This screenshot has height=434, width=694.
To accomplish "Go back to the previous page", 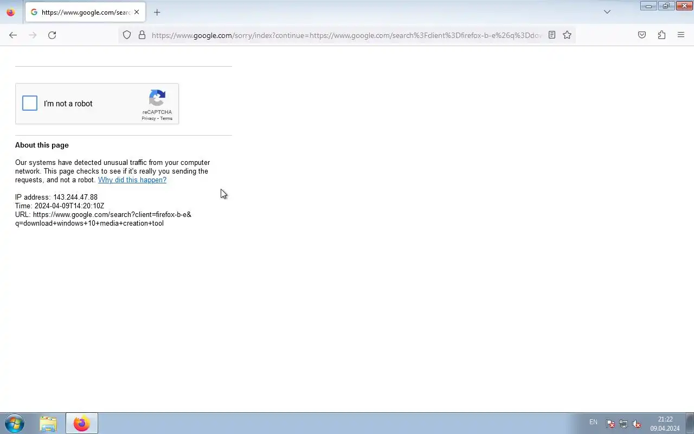I will point(13,35).
